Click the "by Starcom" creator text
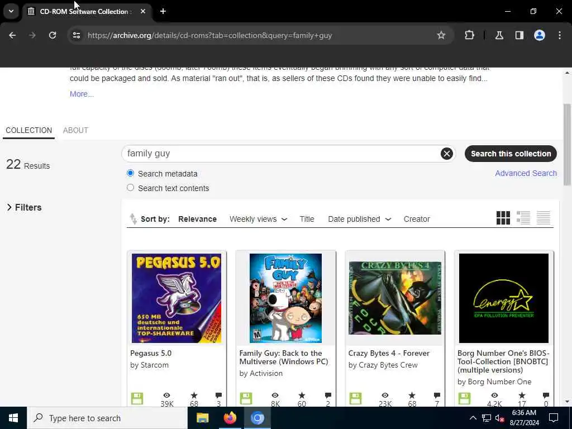The image size is (572, 429). (149, 365)
